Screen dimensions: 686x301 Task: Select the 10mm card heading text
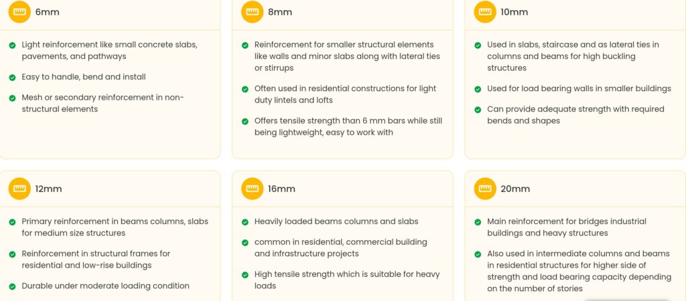(514, 12)
